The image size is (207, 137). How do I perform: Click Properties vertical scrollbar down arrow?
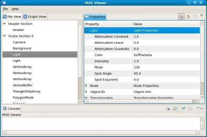(202, 97)
